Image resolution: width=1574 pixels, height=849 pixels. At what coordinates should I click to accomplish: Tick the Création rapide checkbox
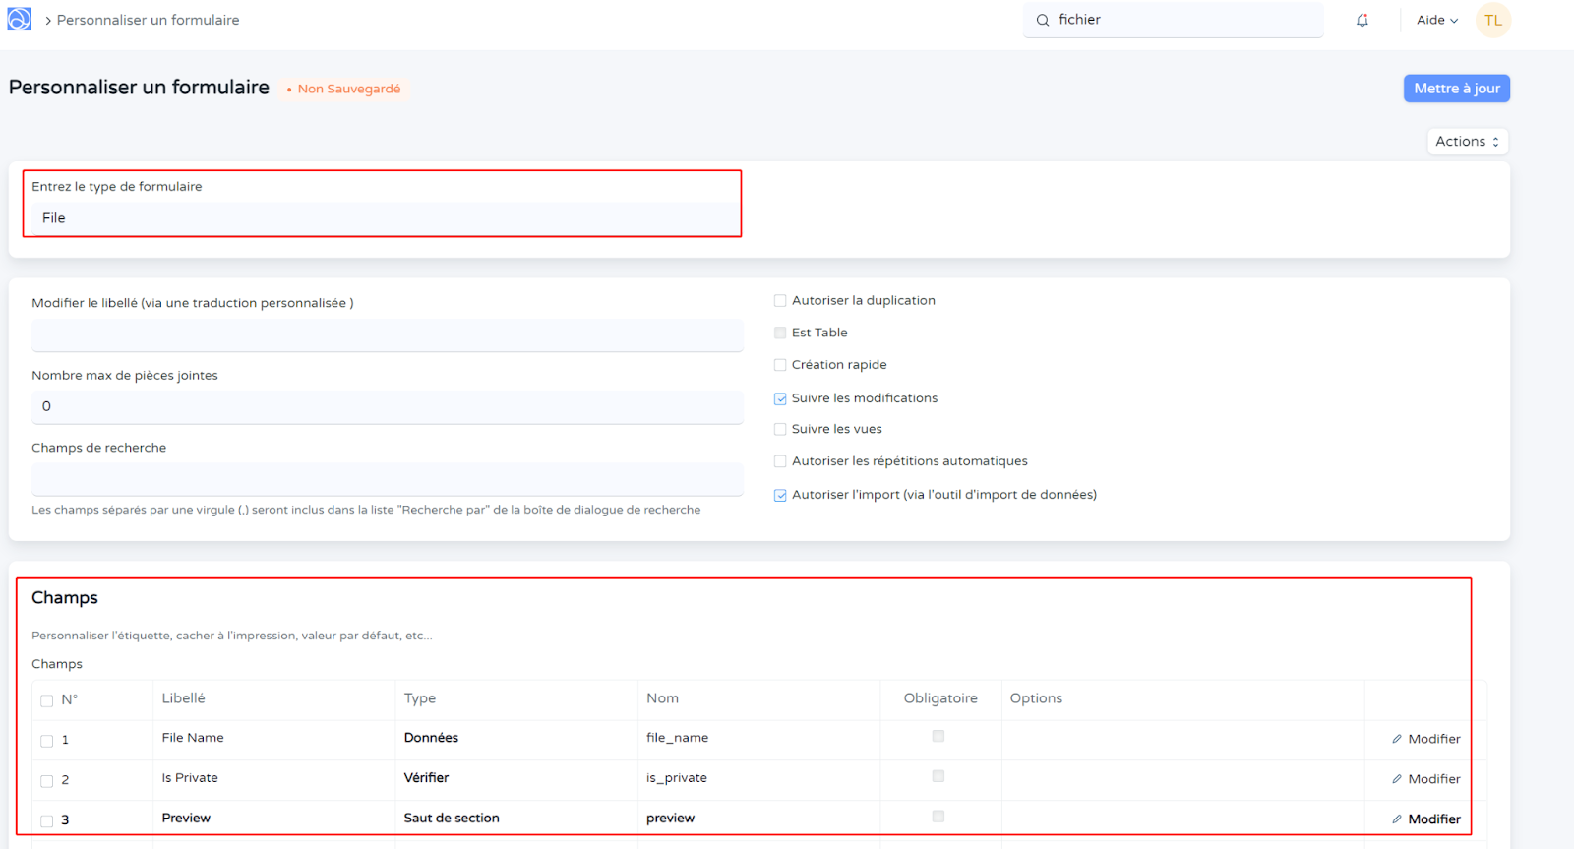click(780, 365)
